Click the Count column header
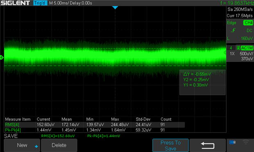The width and height of the screenshot is (254, 152). click(x=166, y=119)
